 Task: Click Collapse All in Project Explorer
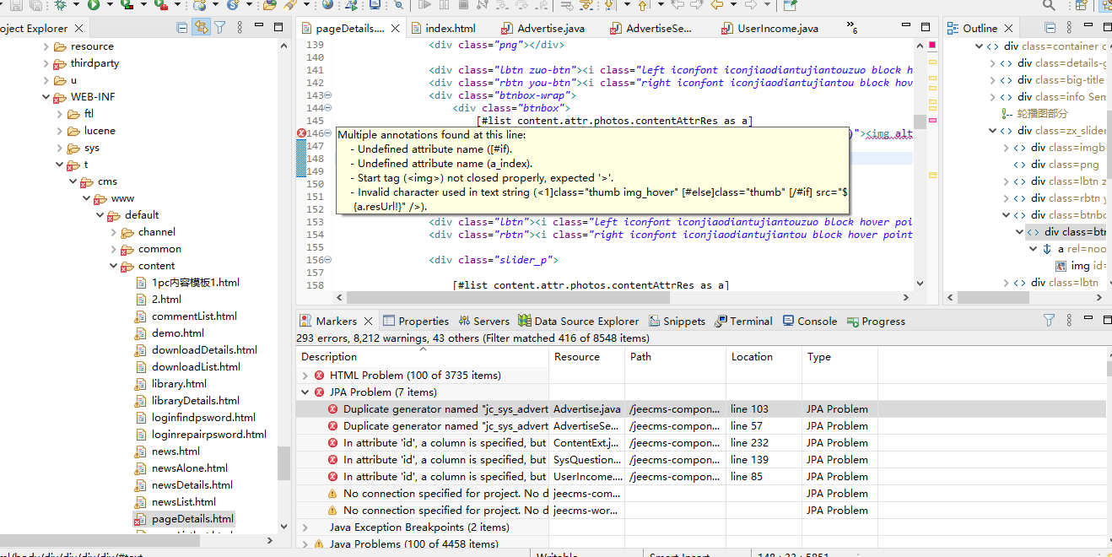182,28
